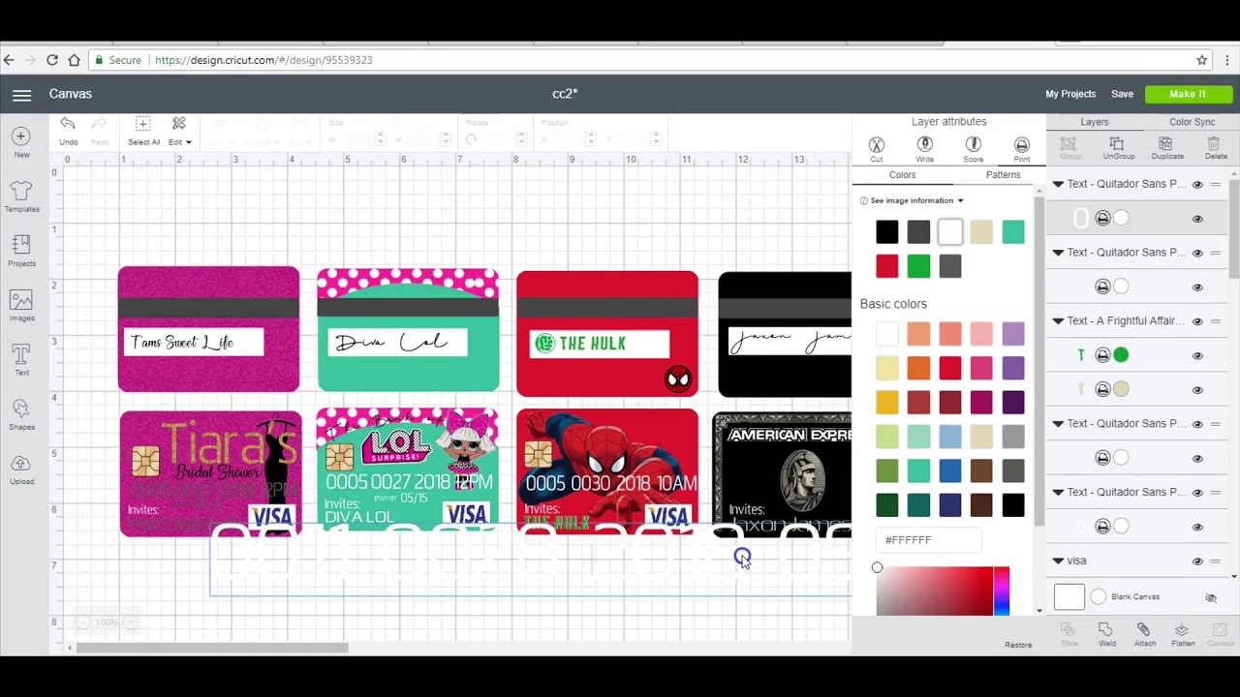Click the visa layer drag handle
Image resolution: width=1240 pixels, height=697 pixels.
(x=1216, y=561)
